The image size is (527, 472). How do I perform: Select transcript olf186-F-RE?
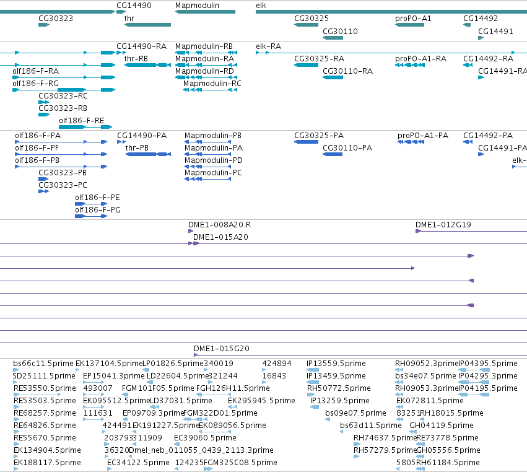(85, 127)
